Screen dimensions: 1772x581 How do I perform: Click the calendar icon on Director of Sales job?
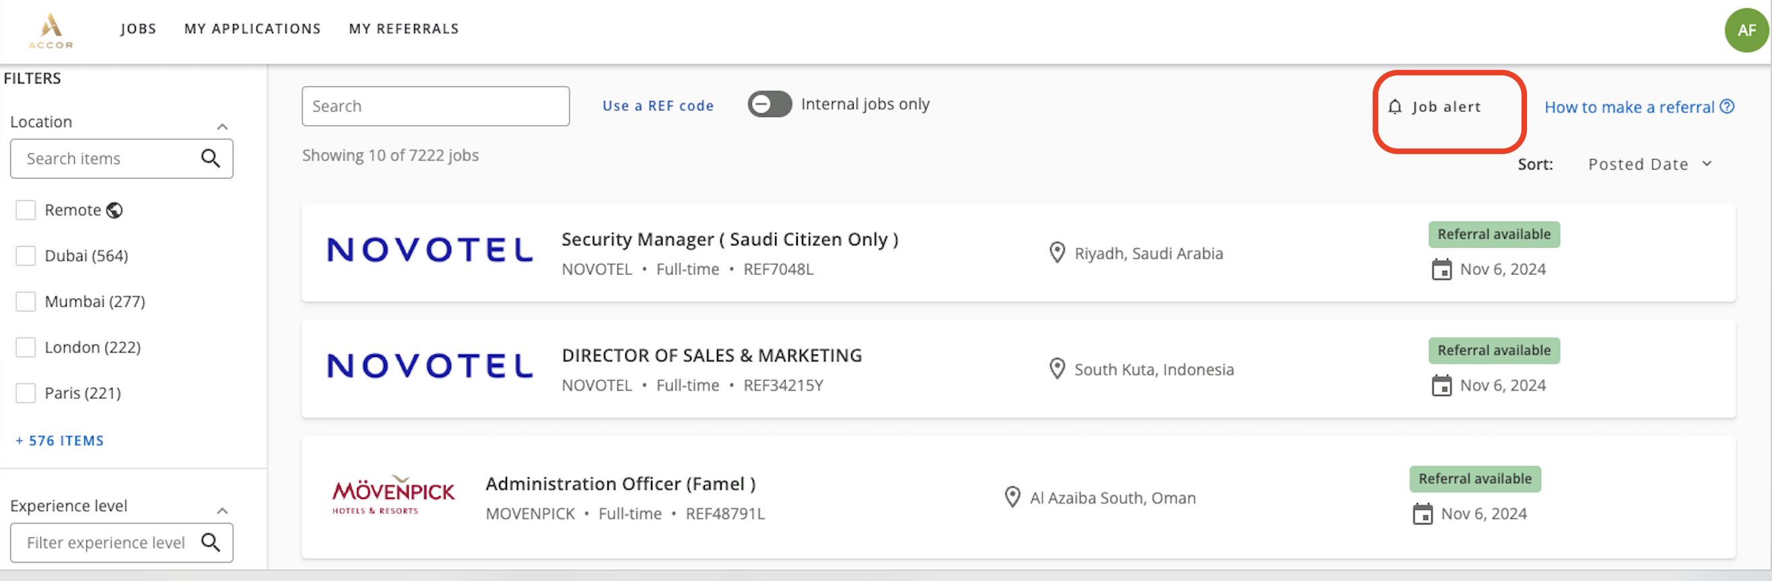1441,385
